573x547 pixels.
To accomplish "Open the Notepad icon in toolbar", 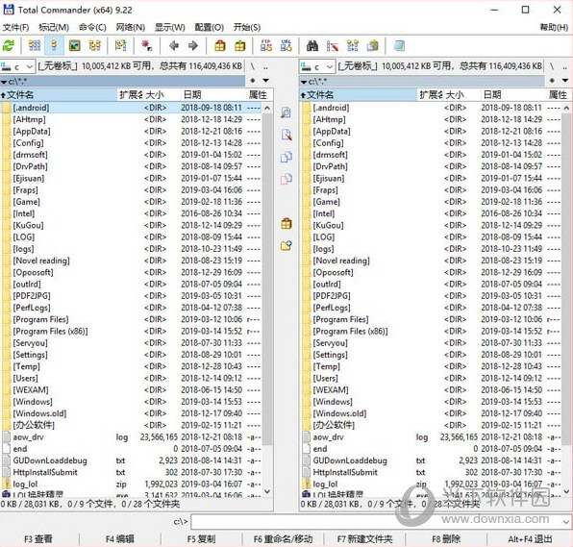I will click(399, 46).
